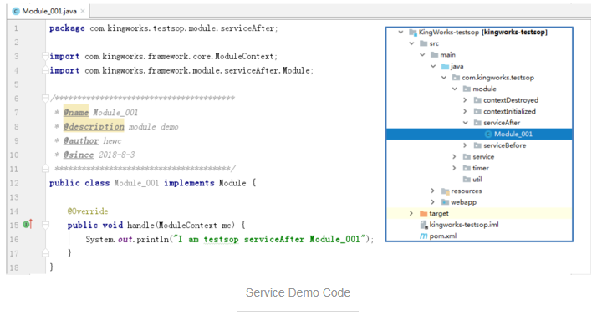Screen dimensions: 597x315
Task: Expand the timer package chevron
Action: (x=454, y=168)
